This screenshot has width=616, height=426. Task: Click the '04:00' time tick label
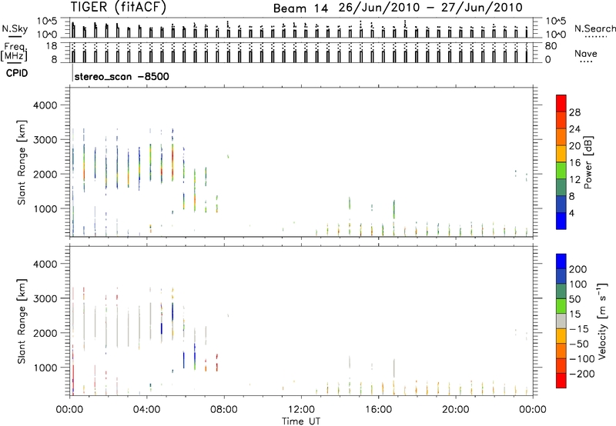click(146, 410)
